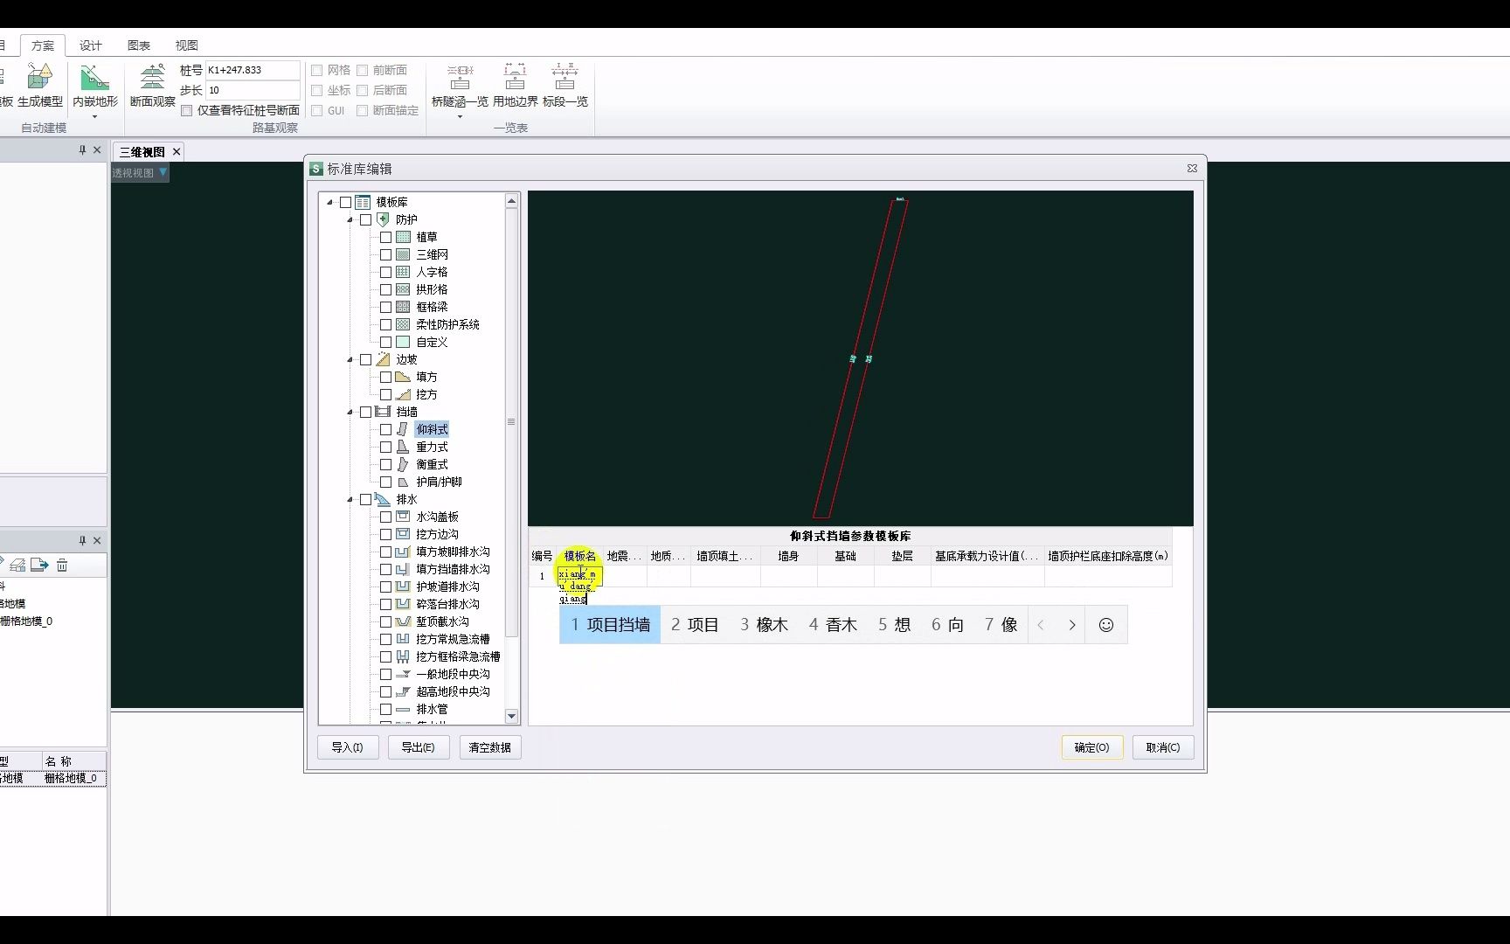Pin the upper left panel

tap(82, 150)
